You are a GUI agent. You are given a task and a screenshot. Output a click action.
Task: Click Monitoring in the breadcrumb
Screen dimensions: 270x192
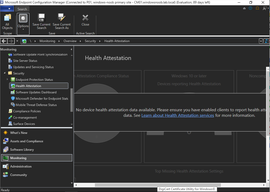47,41
